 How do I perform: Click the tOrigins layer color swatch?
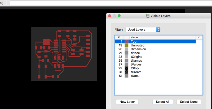click(126, 57)
